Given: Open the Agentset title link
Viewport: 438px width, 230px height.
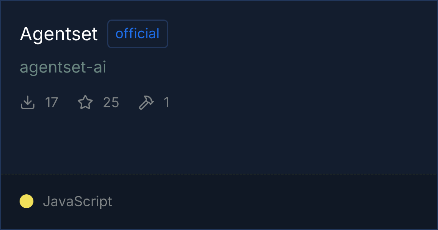Looking at the screenshot, I should (59, 34).
